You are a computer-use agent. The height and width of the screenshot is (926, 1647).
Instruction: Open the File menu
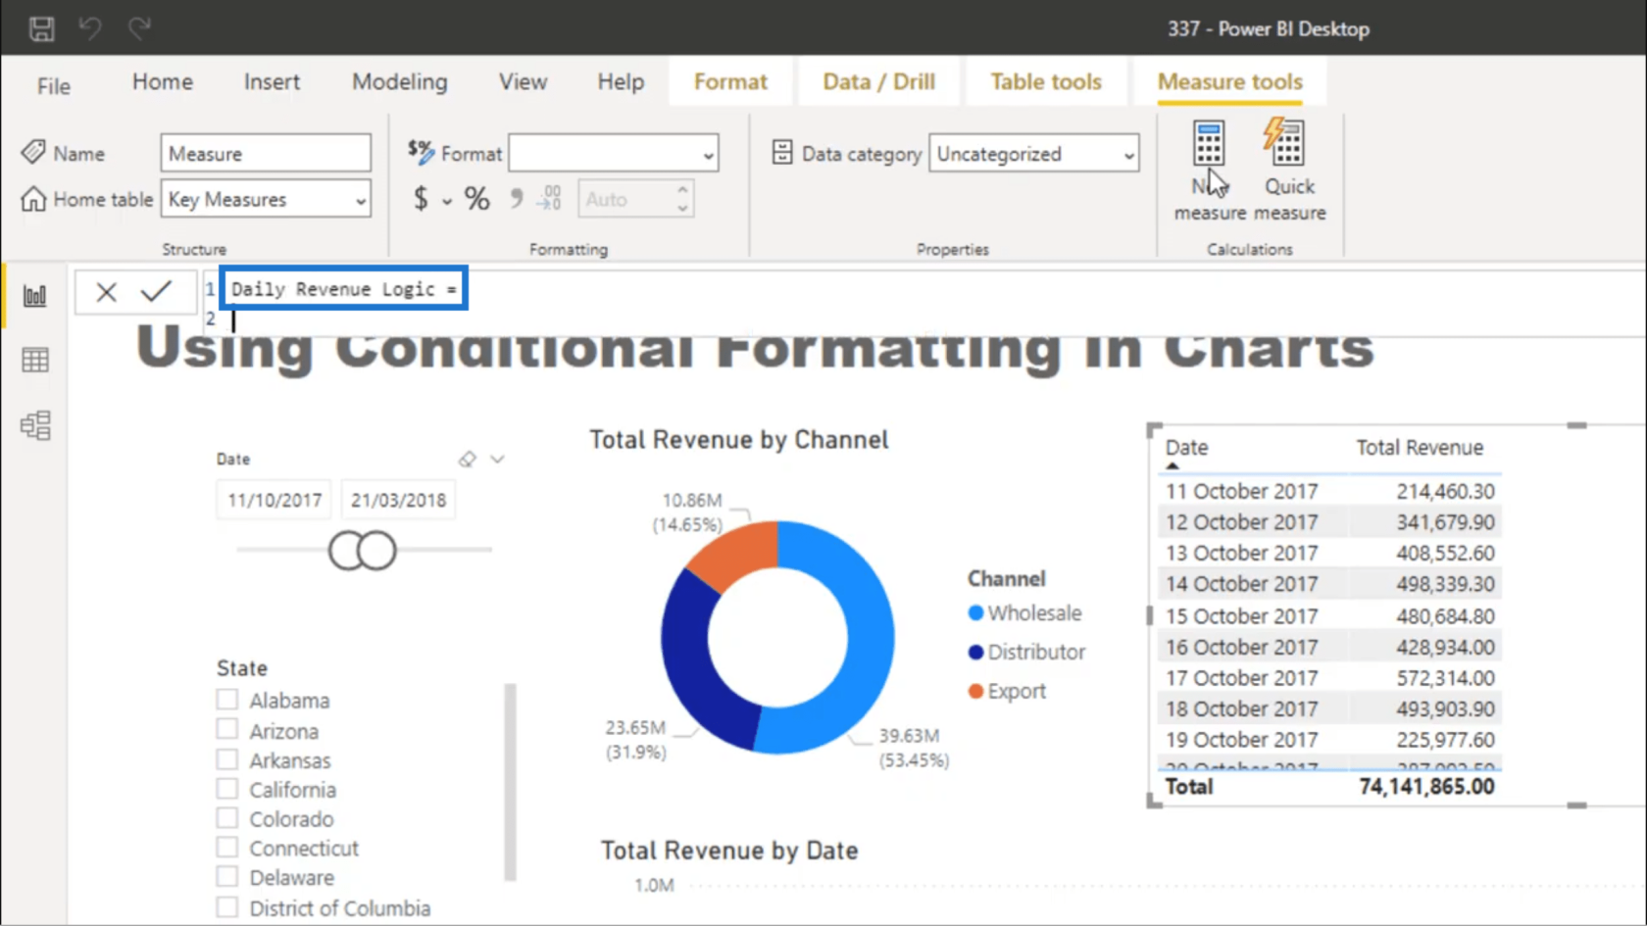[x=53, y=86]
